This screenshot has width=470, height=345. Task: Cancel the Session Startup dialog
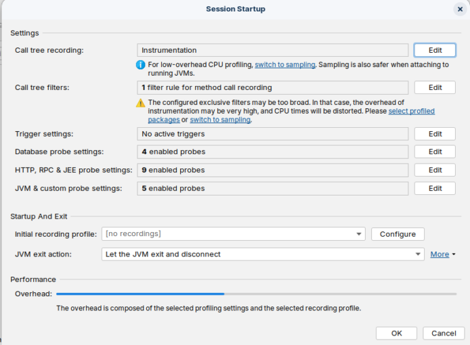444,333
